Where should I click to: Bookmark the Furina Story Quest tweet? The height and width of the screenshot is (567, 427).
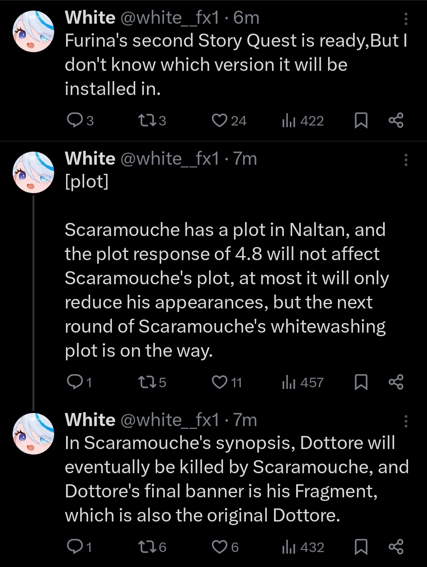[361, 120]
